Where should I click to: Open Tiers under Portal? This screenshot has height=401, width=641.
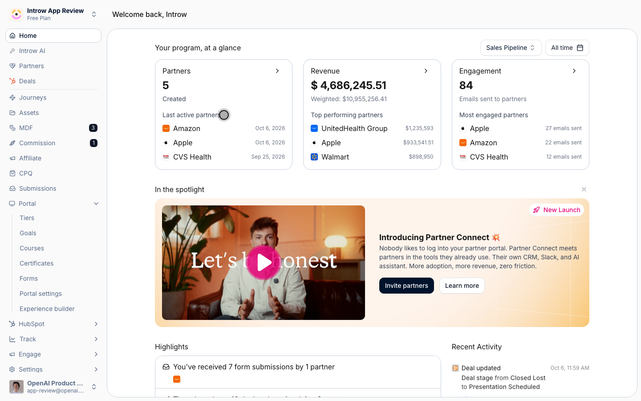coord(27,218)
